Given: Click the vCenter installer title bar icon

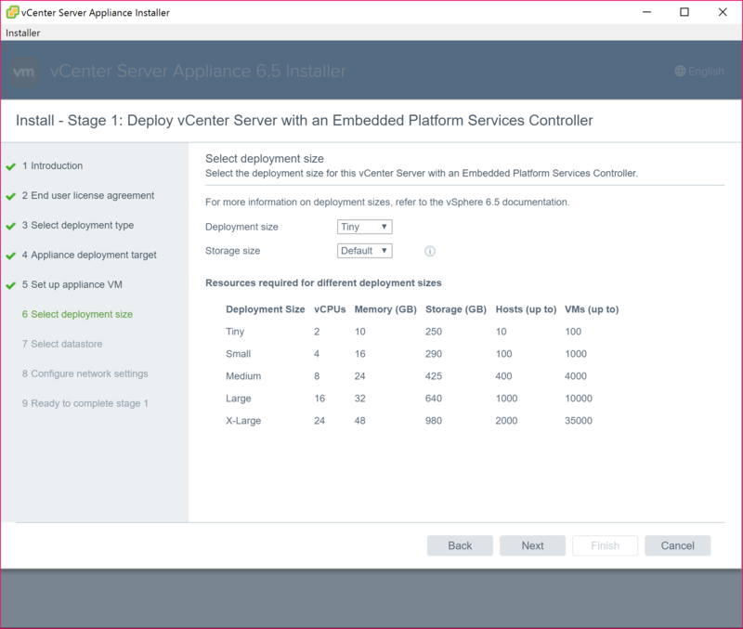Looking at the screenshot, I should click(12, 12).
